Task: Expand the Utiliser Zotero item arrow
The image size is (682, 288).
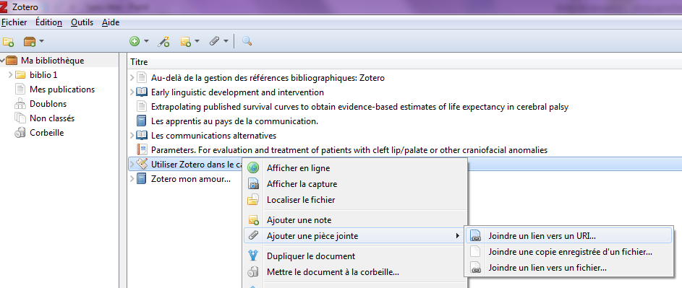Action: (x=132, y=164)
